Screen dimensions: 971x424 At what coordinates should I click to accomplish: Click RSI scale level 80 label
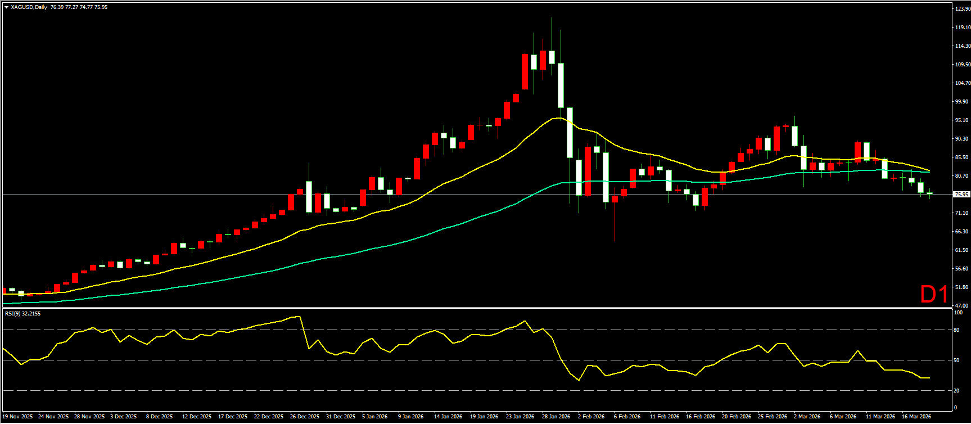click(958, 330)
